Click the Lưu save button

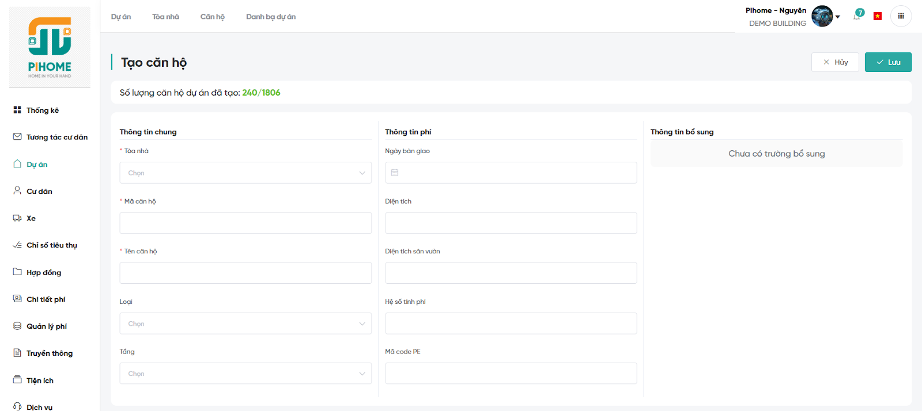coord(888,62)
